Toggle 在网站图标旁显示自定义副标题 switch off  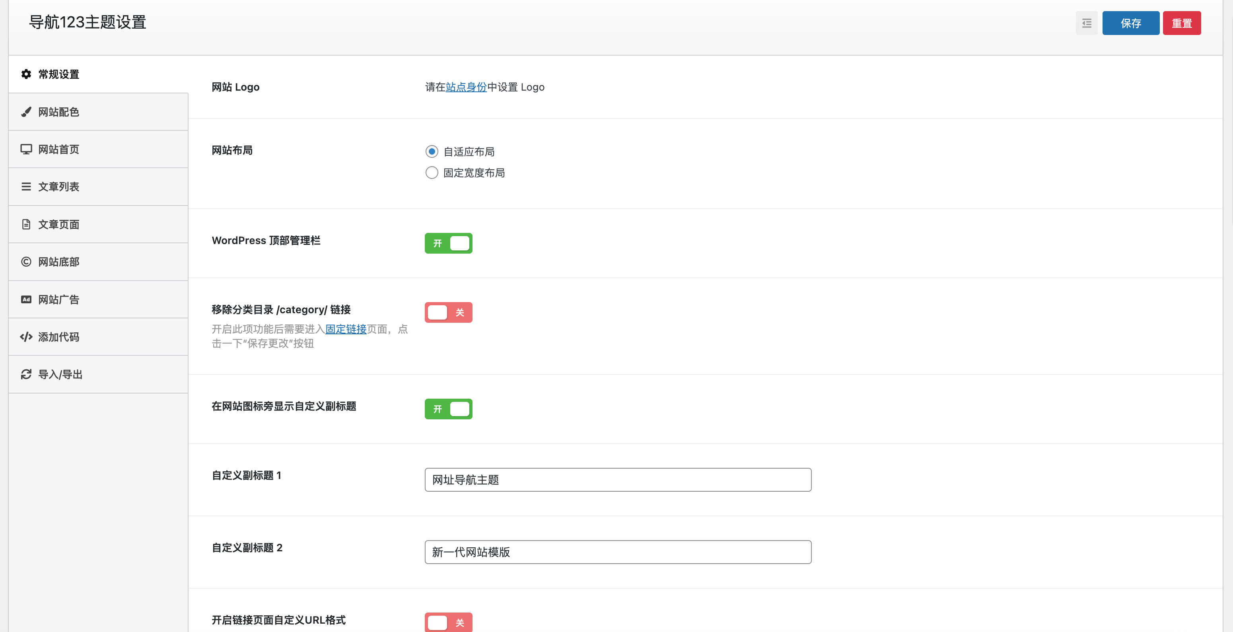(449, 409)
